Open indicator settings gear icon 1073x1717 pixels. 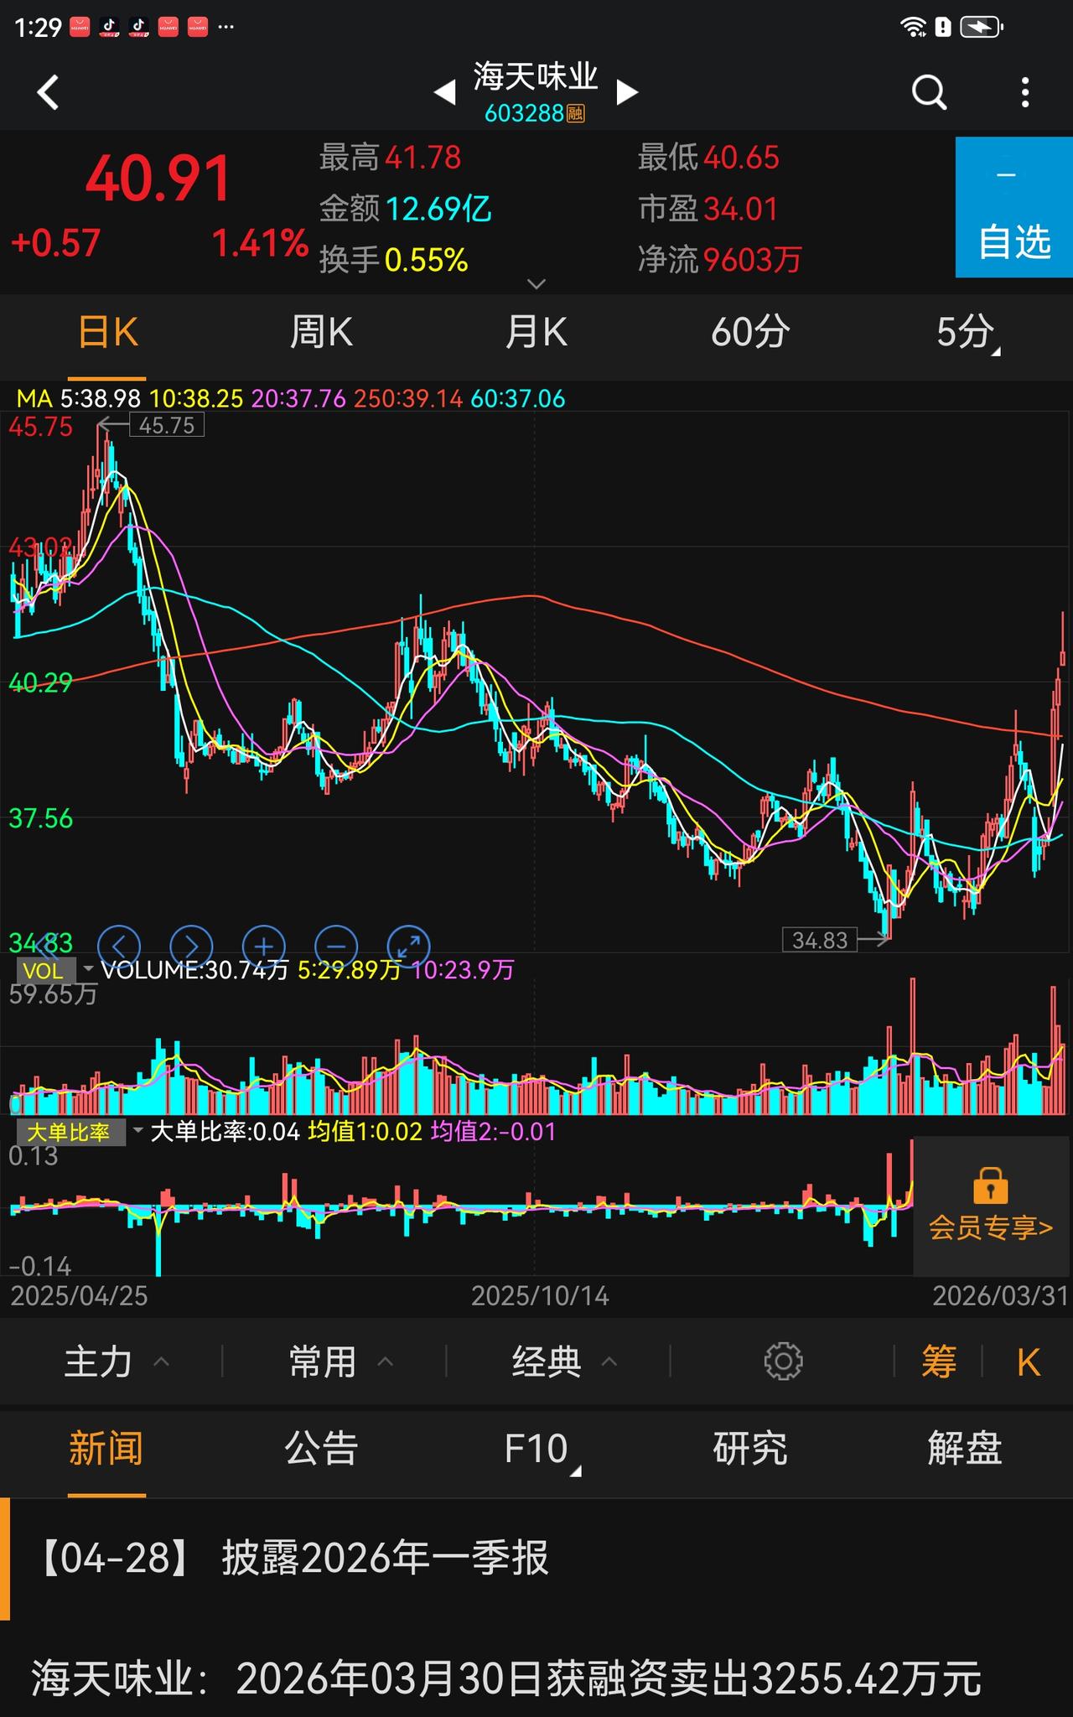[x=784, y=1362]
